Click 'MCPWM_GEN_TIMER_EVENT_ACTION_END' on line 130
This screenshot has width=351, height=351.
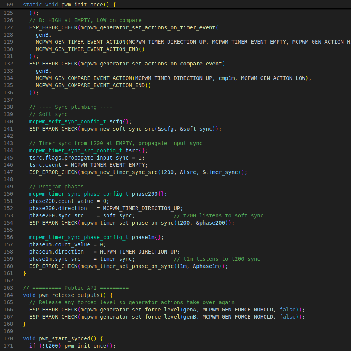click(x=87, y=49)
